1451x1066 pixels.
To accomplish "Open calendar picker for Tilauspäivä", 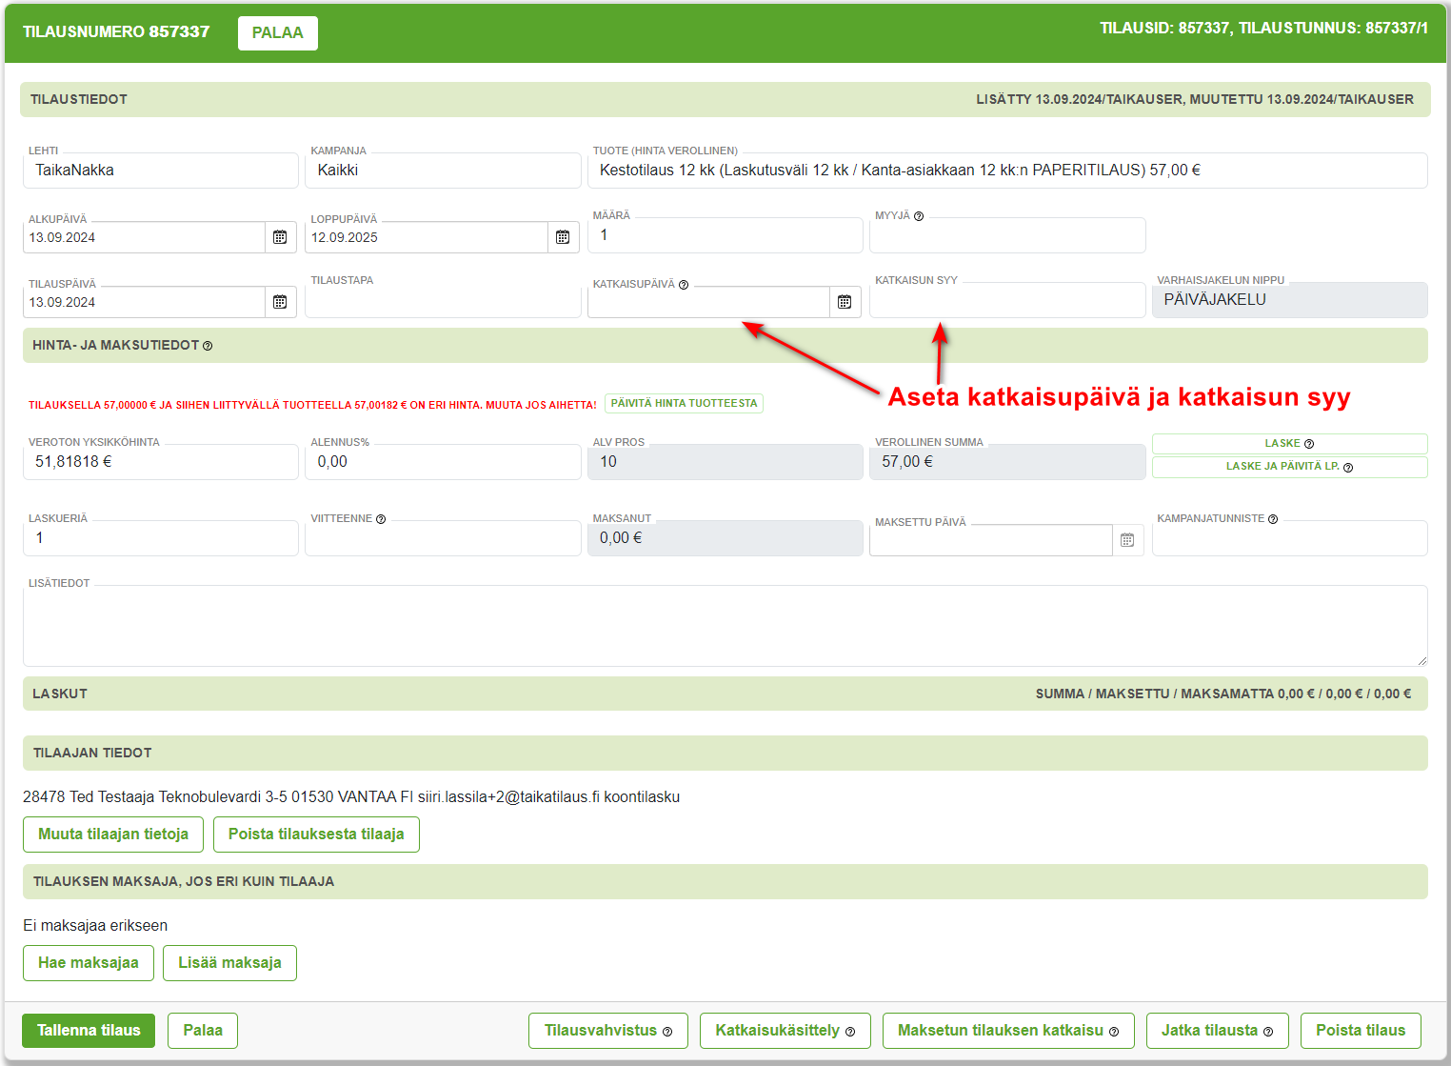I will click(280, 302).
